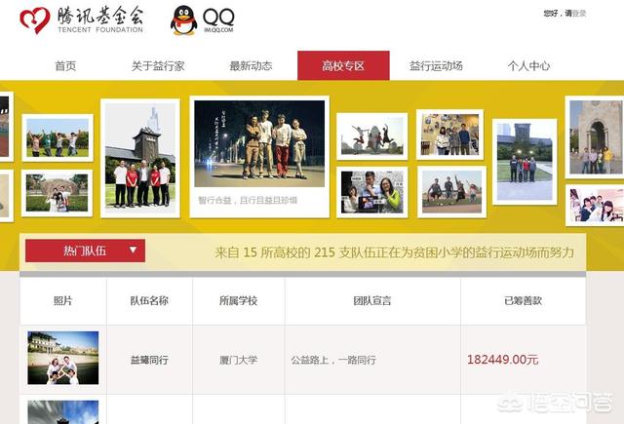Open the photo of couple holding a tablet
This screenshot has width=624, height=424.
click(372, 192)
